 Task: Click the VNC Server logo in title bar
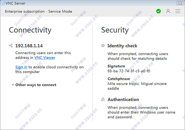click(x=2, y=3)
